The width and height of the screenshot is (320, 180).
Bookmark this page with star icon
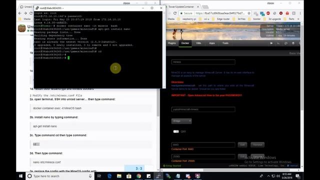point(249,13)
